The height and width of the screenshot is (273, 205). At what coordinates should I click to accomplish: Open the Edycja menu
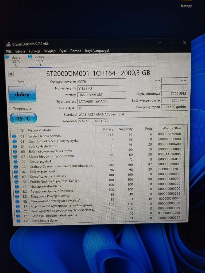[x=20, y=51]
